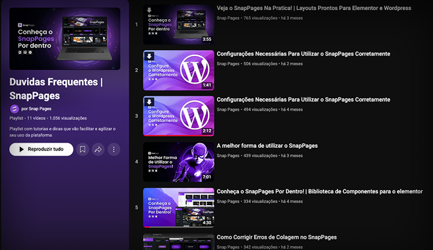The height and width of the screenshot is (250, 433).
Task: Click Snap Pages channel name under video 2
Action: pos(228,64)
